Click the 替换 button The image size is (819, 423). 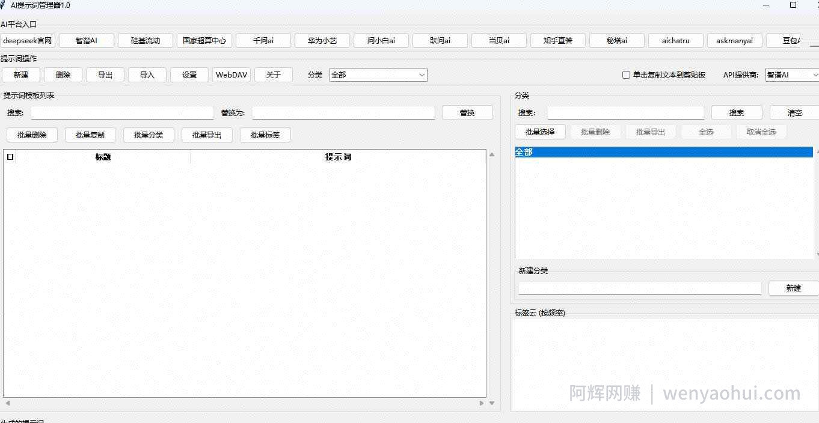(467, 113)
